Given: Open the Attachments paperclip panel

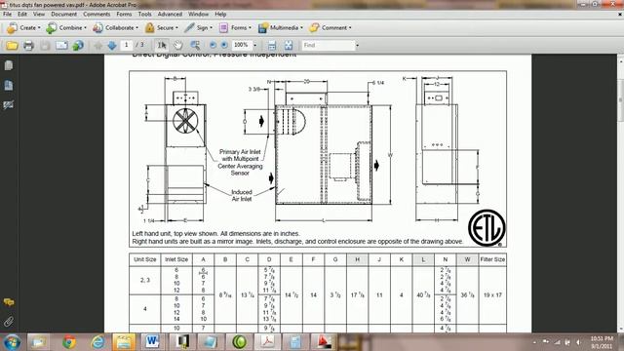Looking at the screenshot, I should pos(9,321).
